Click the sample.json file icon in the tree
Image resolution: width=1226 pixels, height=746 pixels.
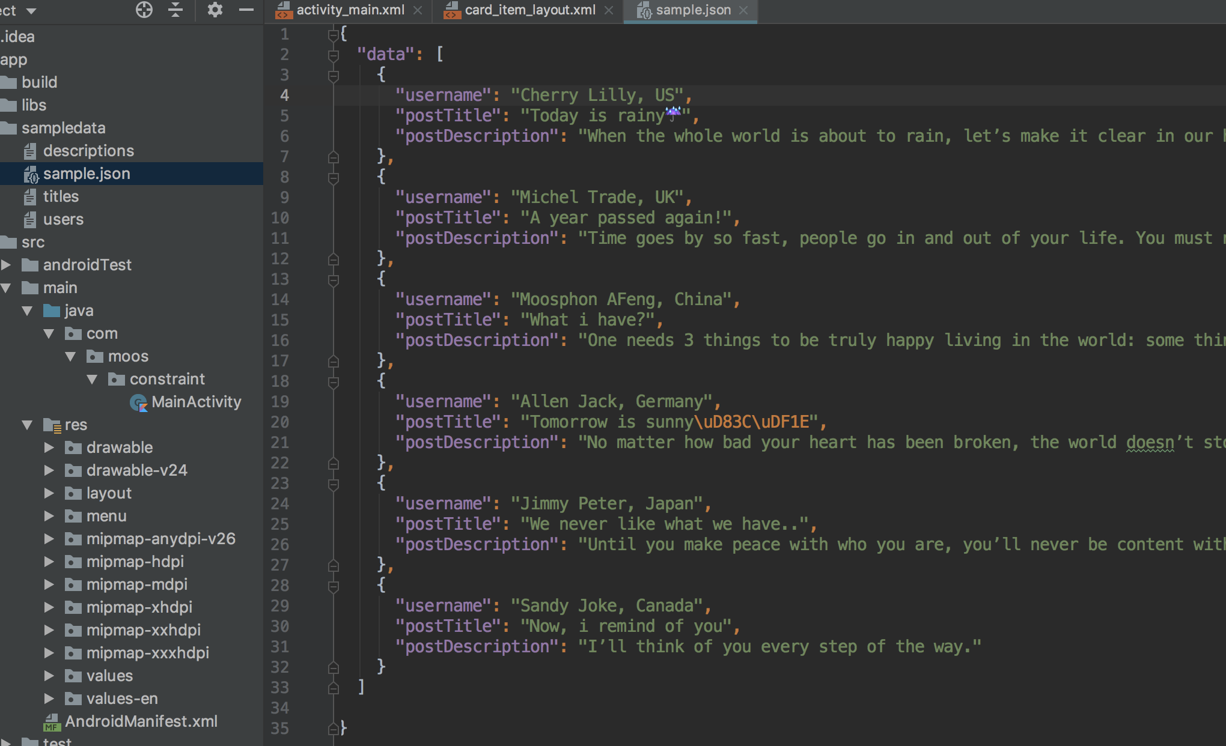[31, 174]
